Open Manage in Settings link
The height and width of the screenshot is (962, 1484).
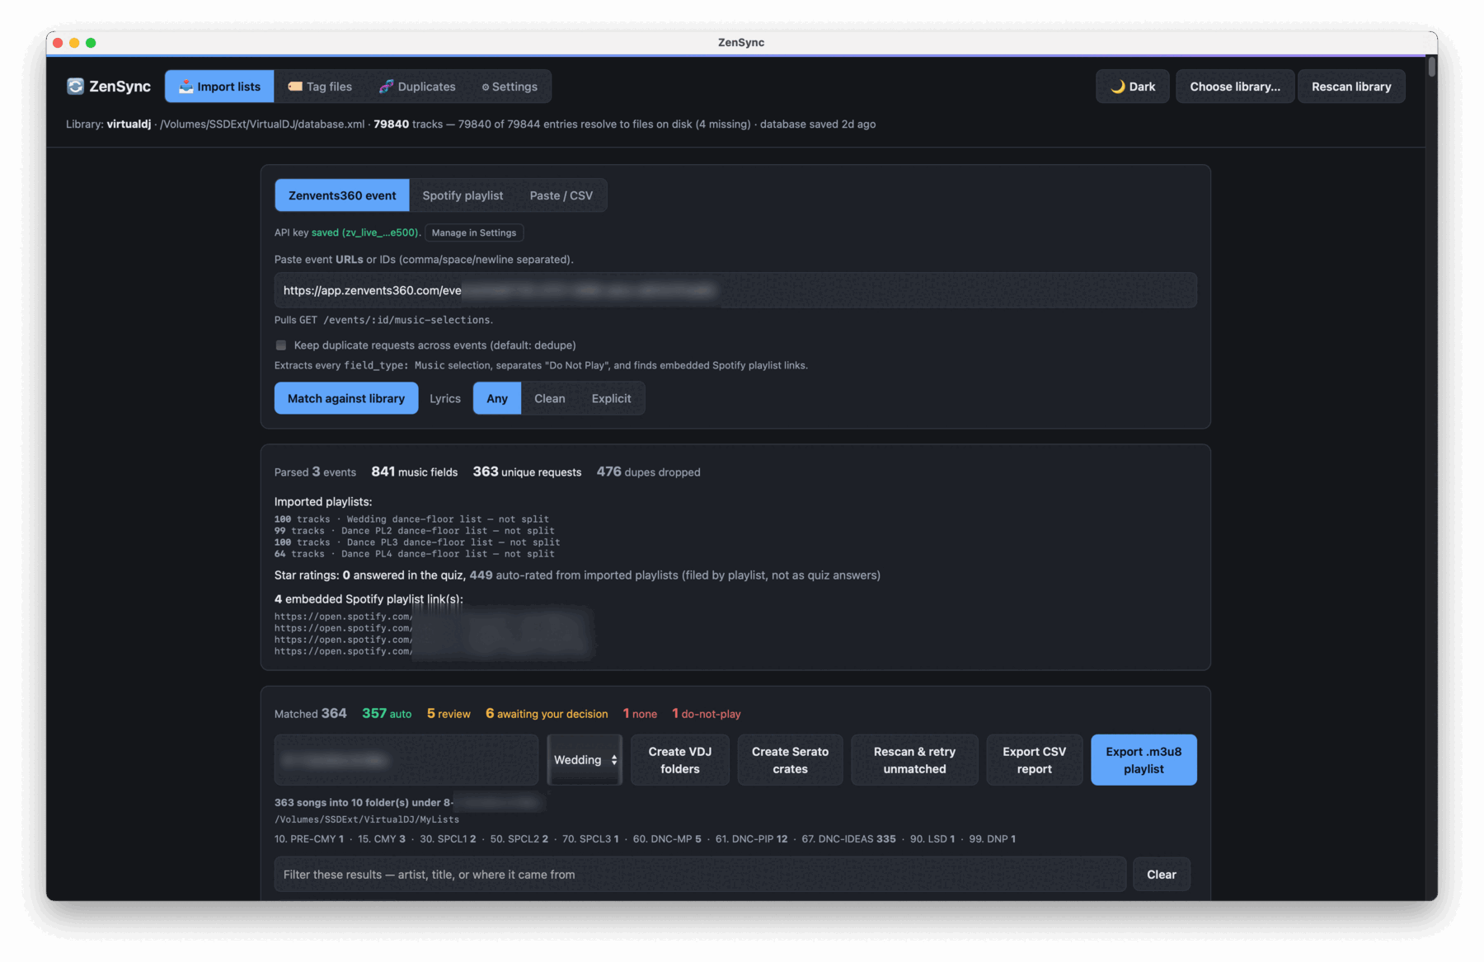(x=474, y=233)
